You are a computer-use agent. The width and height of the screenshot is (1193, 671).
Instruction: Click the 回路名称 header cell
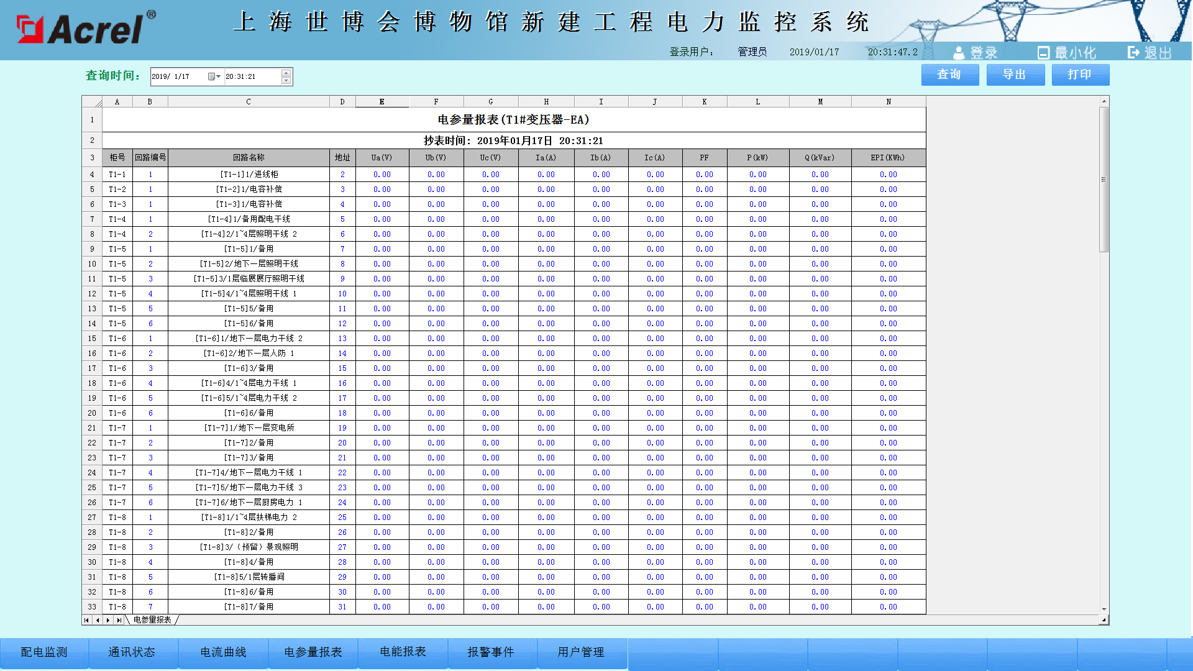tap(249, 158)
